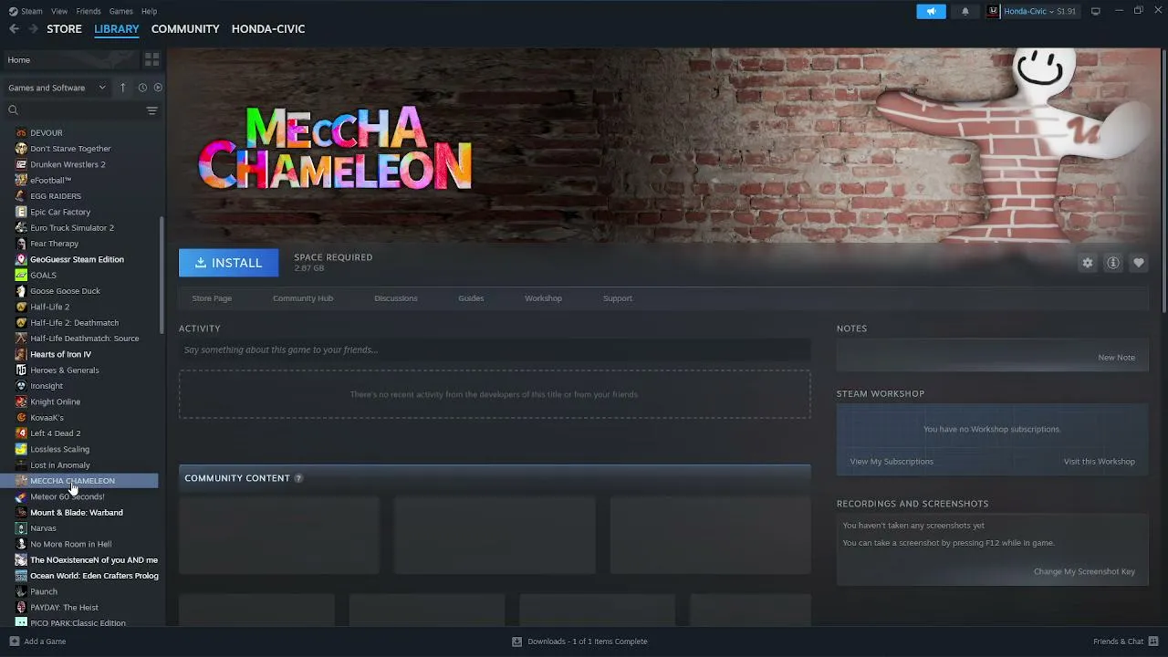Toggle the recent activity clock filter
1168x657 pixels.
click(142, 88)
